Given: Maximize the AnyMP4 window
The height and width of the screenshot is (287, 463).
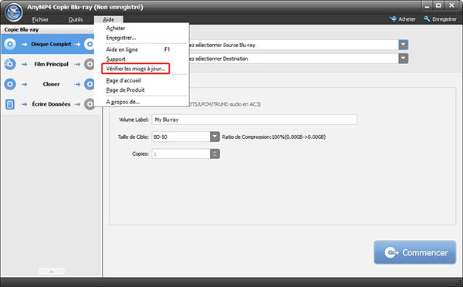Looking at the screenshot, I should pos(439,6).
